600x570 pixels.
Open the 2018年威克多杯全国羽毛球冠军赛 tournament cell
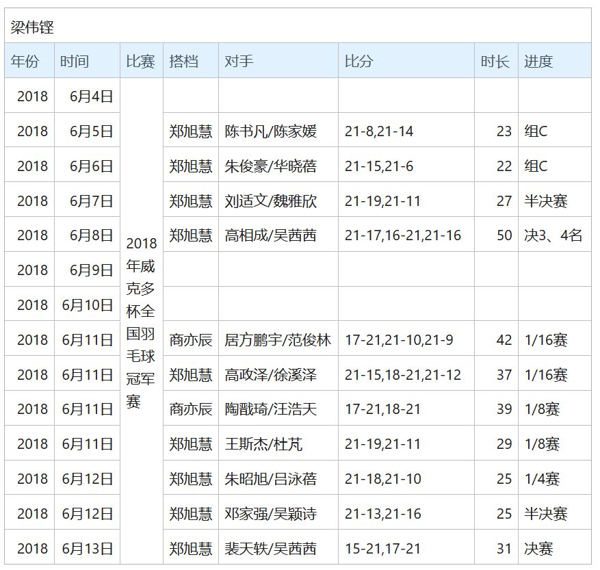141,322
